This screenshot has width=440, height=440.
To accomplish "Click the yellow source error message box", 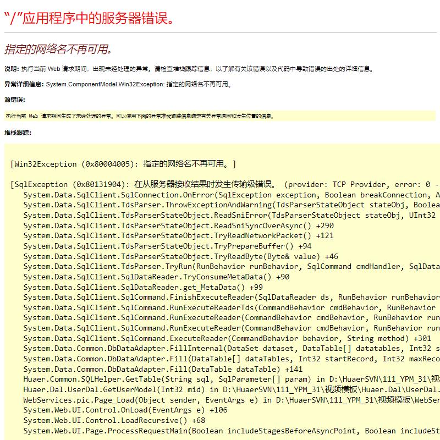I will point(220,116).
